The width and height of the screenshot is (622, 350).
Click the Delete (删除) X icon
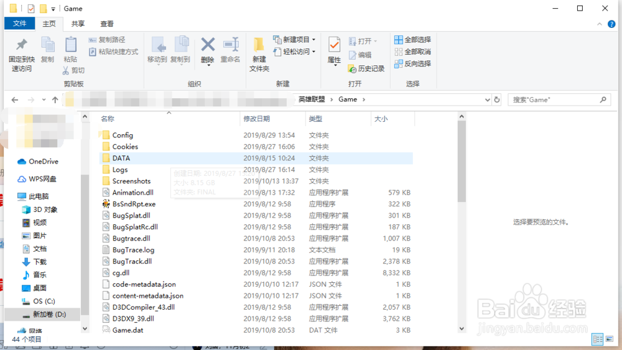click(208, 45)
